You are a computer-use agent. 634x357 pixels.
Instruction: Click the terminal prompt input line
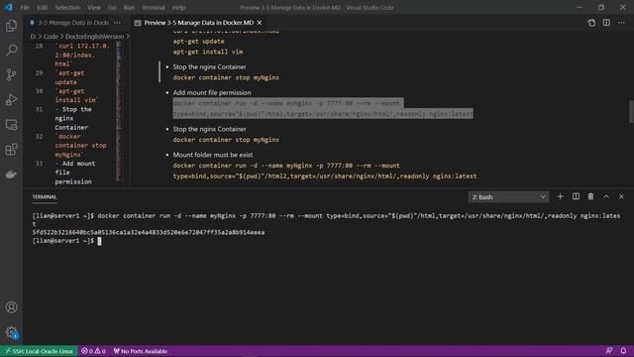pyautogui.click(x=99, y=241)
